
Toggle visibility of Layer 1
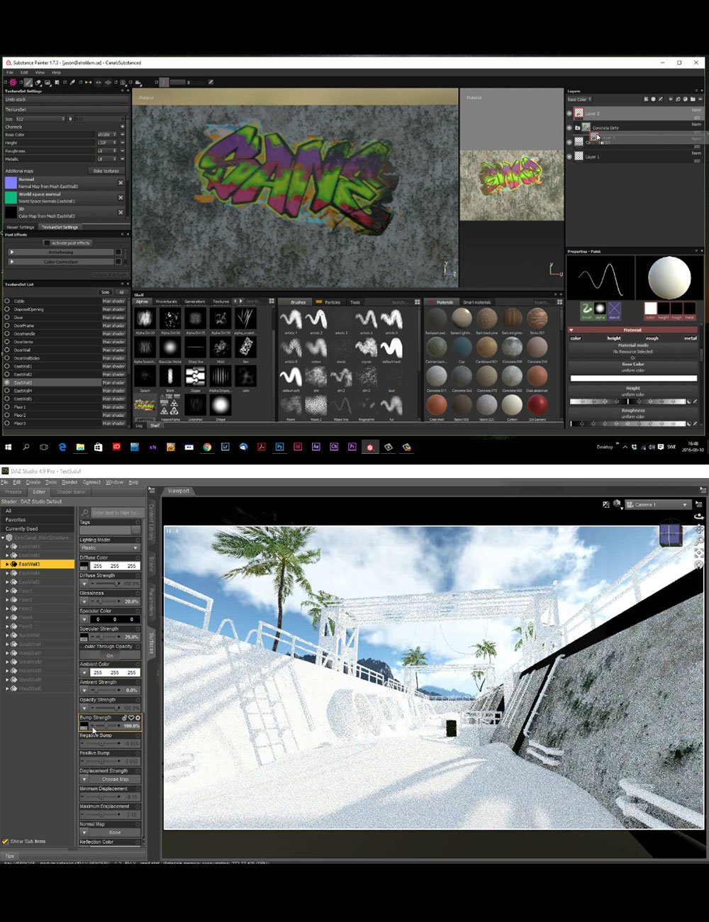click(569, 156)
